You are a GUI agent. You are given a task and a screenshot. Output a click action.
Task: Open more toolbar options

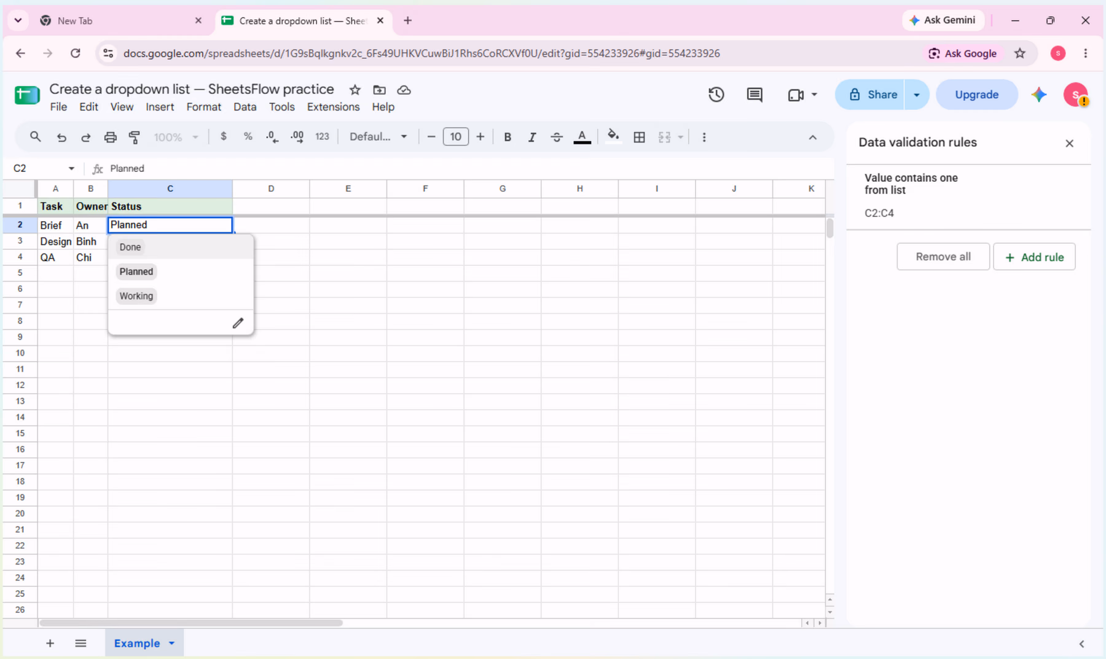click(x=704, y=137)
